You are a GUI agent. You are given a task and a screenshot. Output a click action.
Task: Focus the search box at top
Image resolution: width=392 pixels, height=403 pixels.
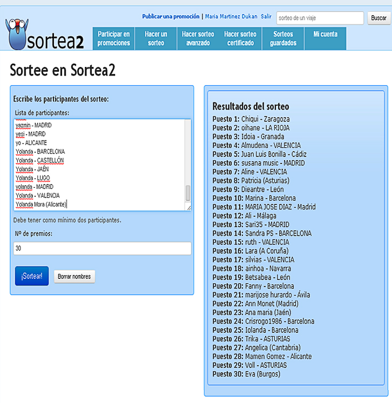tap(320, 18)
